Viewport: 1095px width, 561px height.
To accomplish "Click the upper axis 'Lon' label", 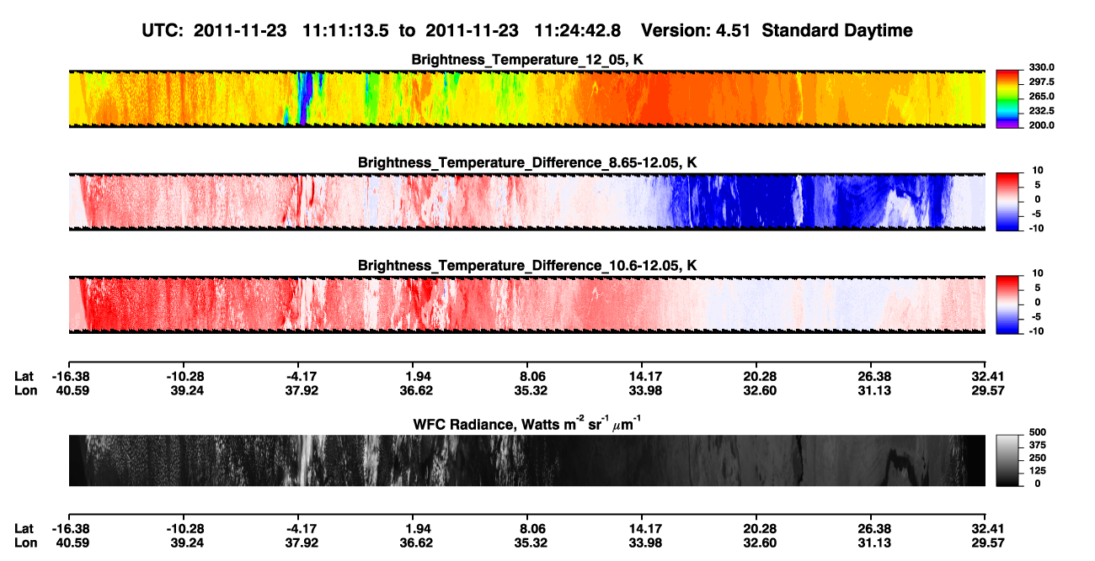I will tap(26, 390).
